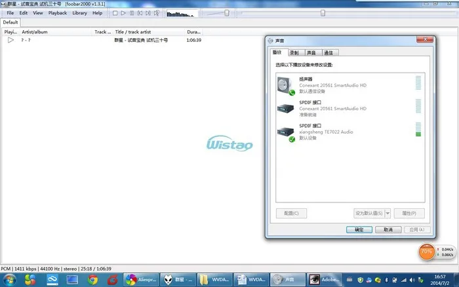459x287 pixels.
Task: Open the red swirl app on taskbar
Action: 112,280
